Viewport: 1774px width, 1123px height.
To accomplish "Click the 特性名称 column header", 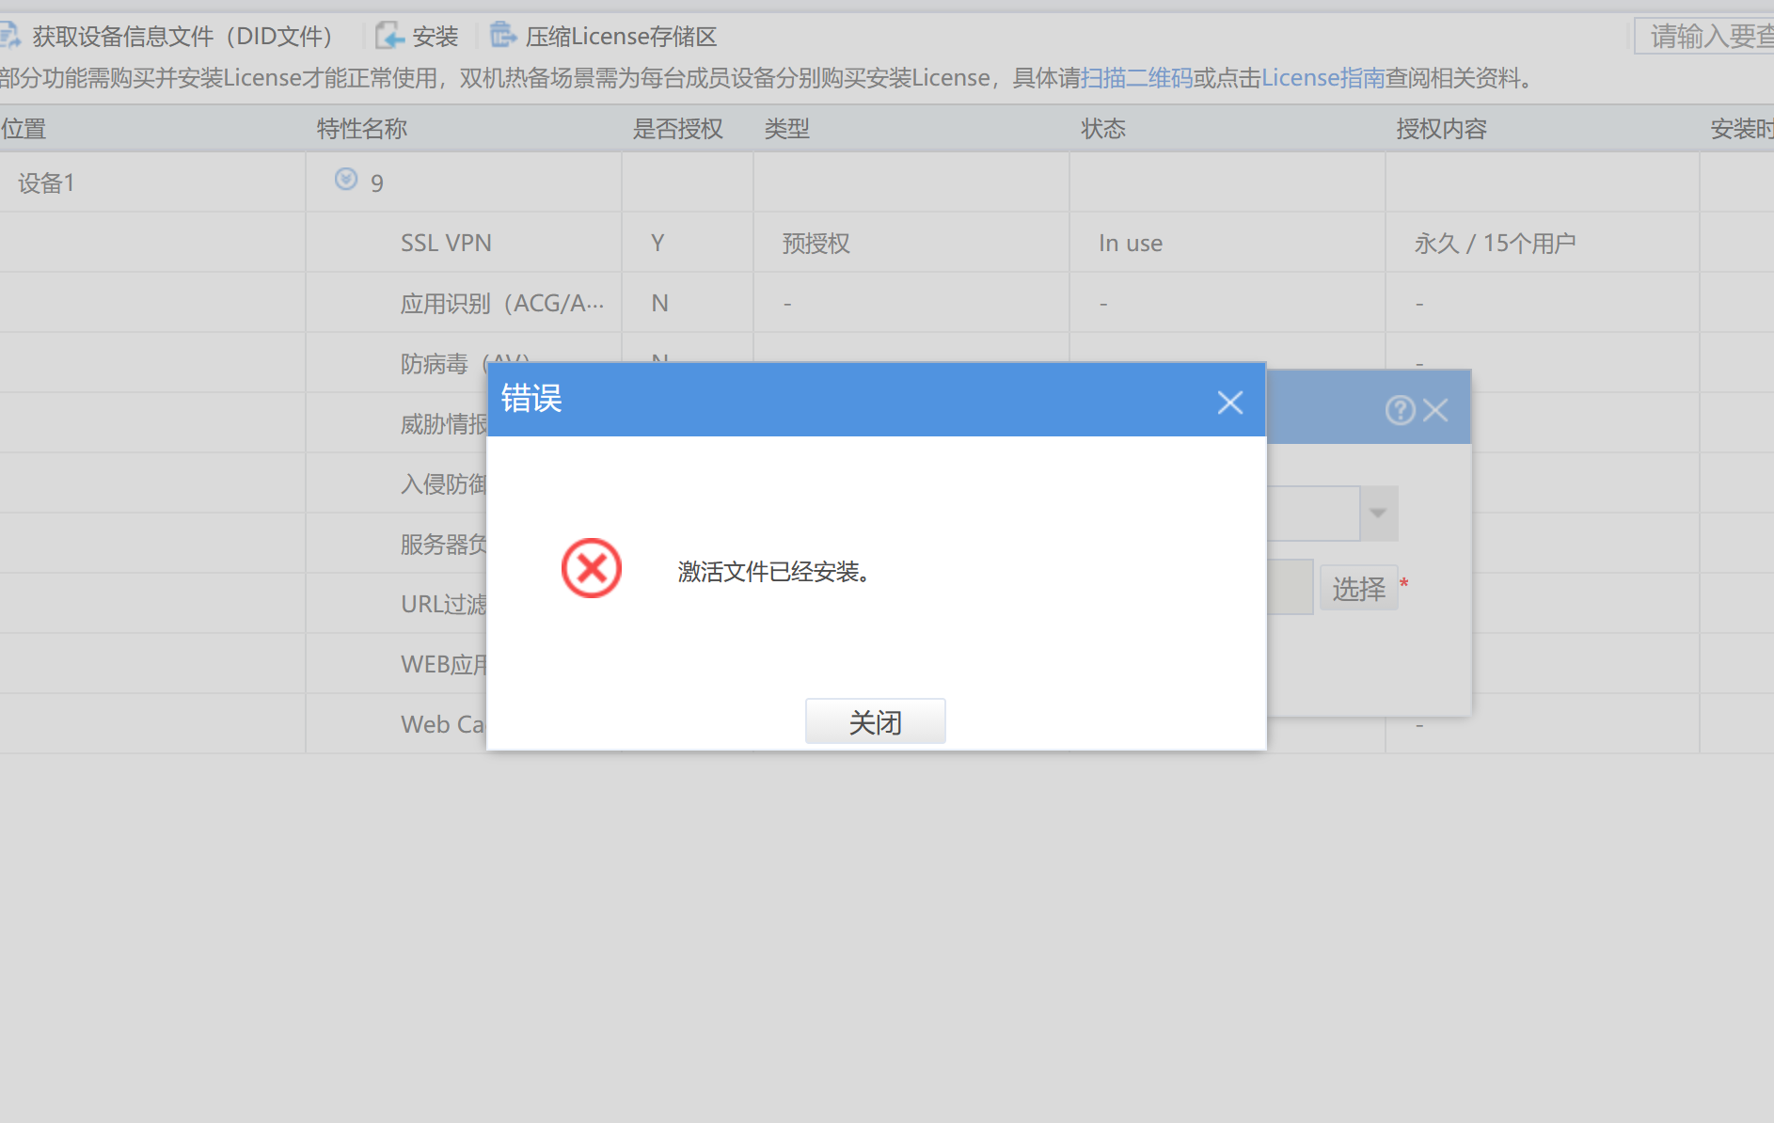I will (x=362, y=129).
